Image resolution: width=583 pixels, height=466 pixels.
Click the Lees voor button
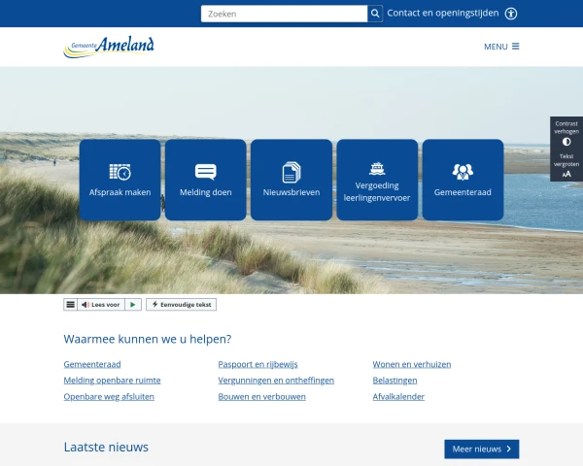[101, 305]
